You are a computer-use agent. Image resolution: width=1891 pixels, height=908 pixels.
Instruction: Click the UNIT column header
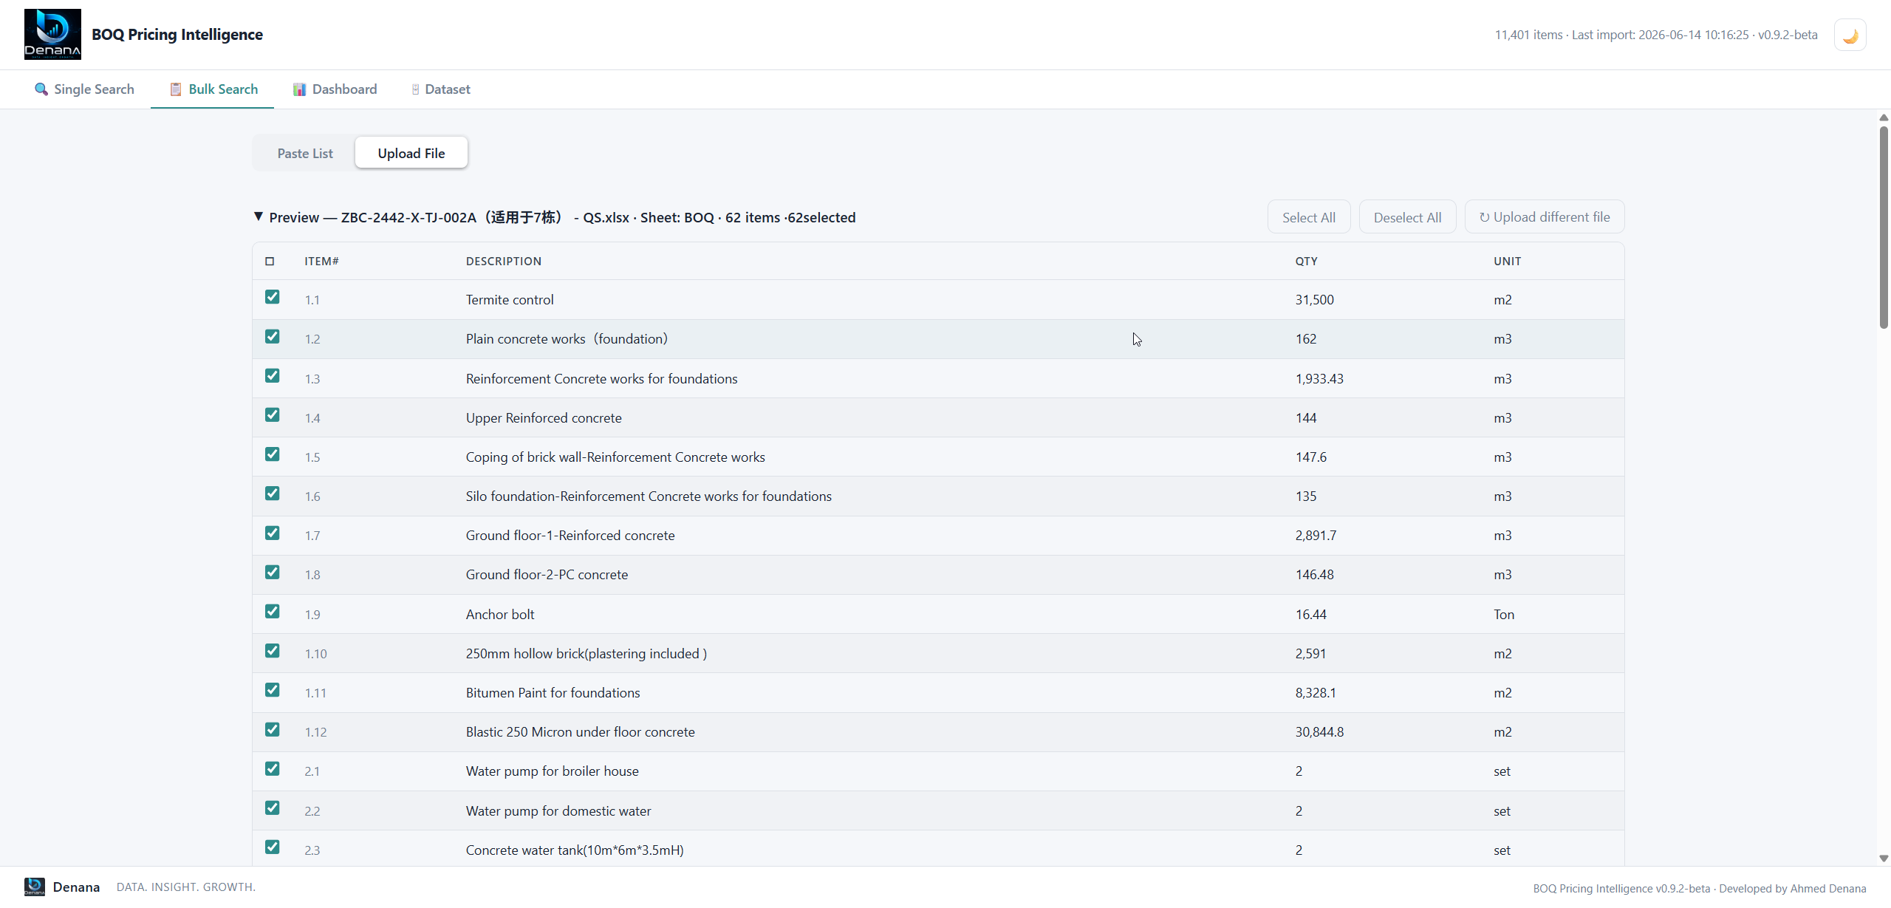1507,262
